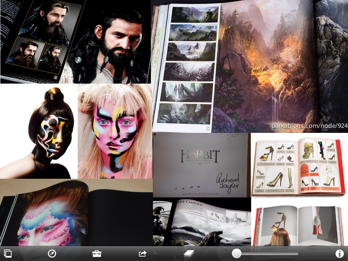The width and height of the screenshot is (348, 261).
Task: Tap the black and yellow painted face image
Action: (39, 131)
